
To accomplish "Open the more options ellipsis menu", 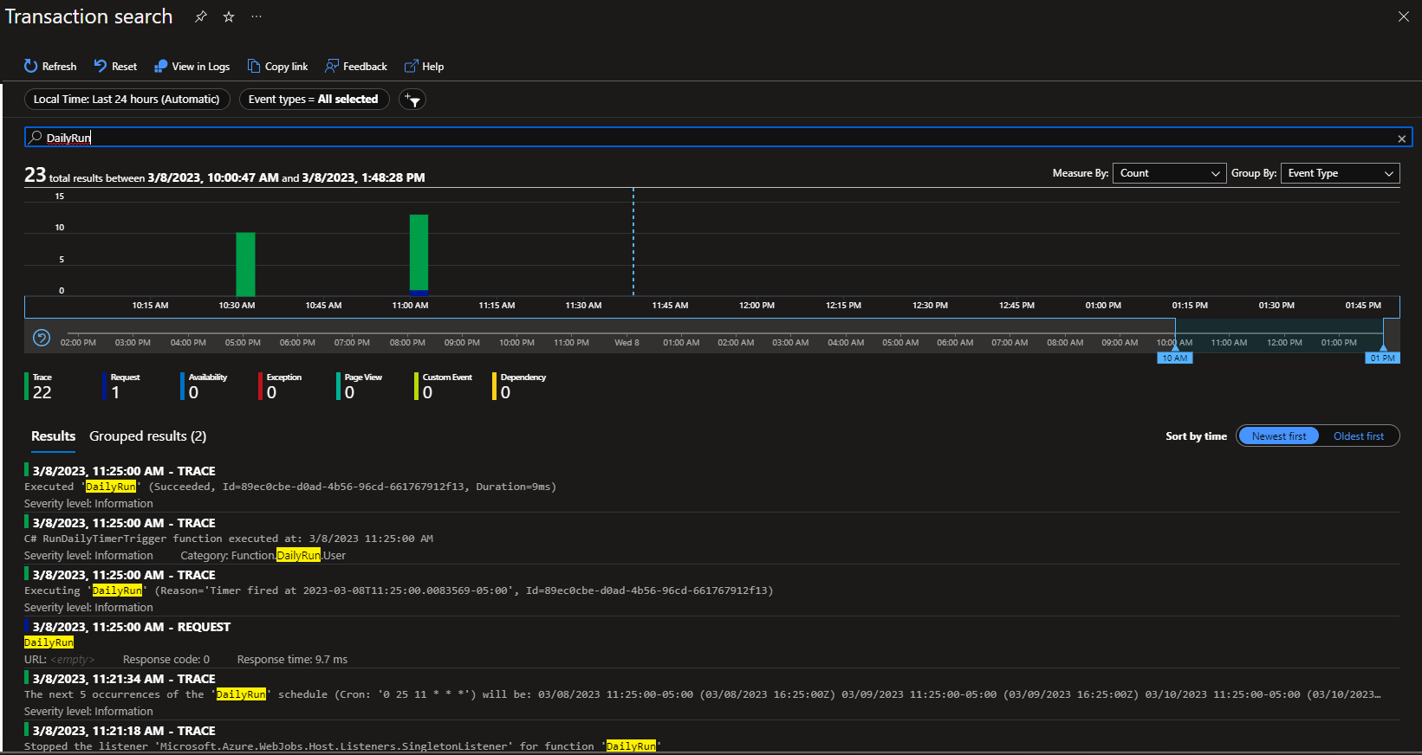I will coord(256,16).
